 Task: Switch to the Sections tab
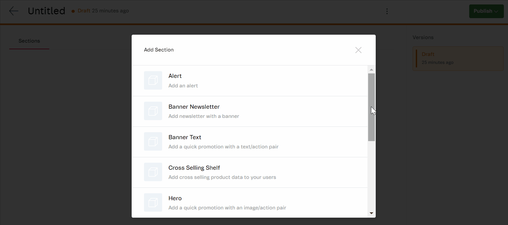coord(29,41)
